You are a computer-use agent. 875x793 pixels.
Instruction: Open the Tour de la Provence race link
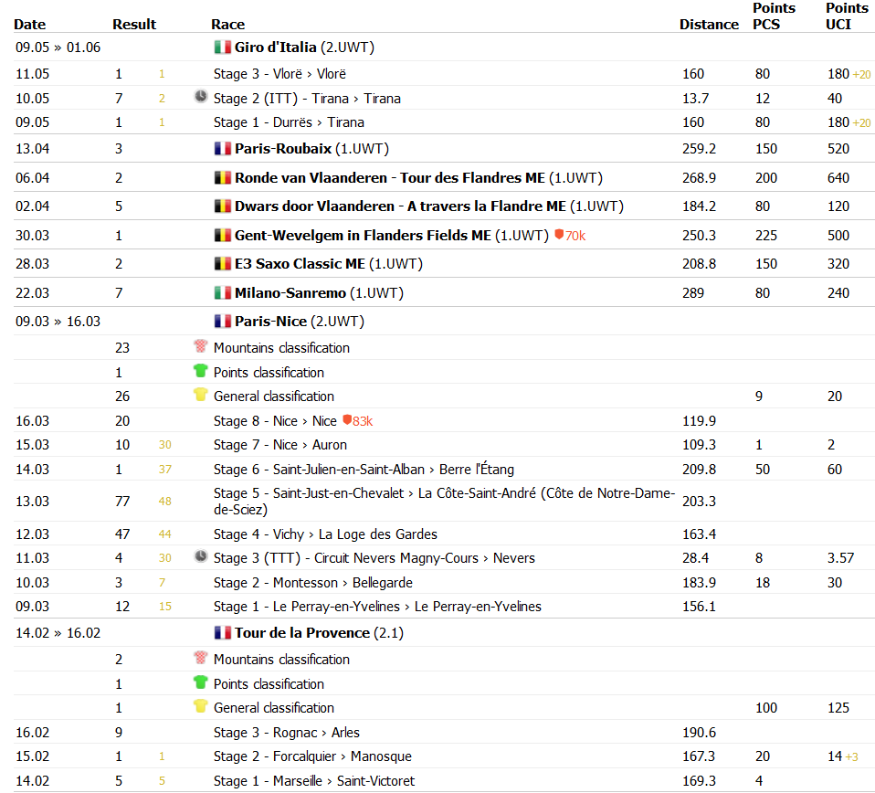tap(302, 633)
